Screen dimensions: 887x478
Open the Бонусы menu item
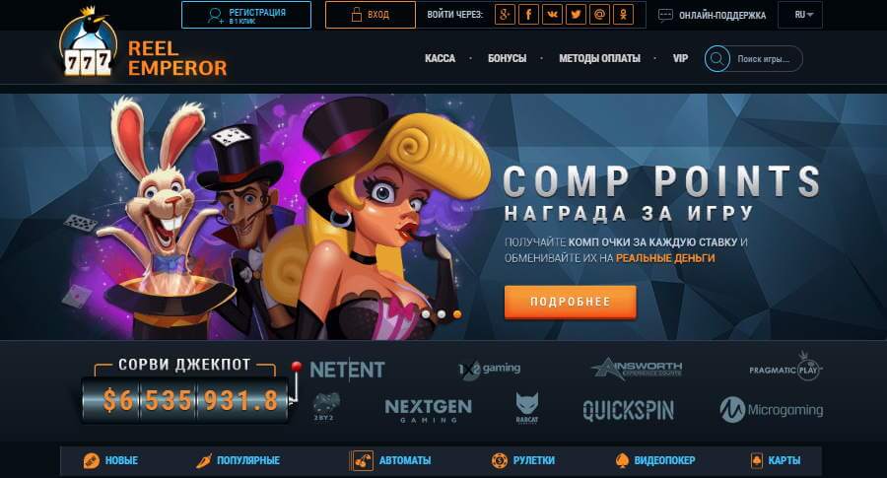tap(507, 58)
